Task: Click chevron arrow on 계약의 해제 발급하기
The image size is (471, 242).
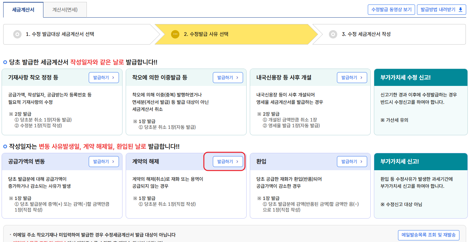Action: pos(237,161)
